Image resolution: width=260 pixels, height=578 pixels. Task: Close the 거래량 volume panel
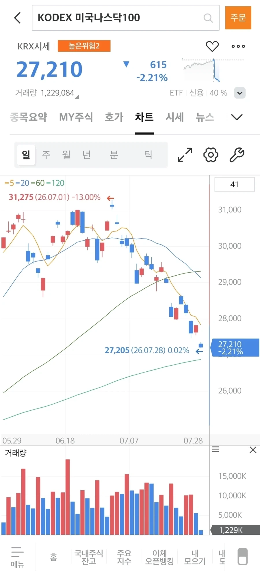[253, 450]
